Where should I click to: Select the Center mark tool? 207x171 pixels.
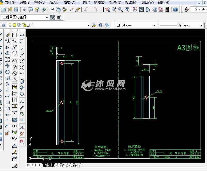point(15,126)
